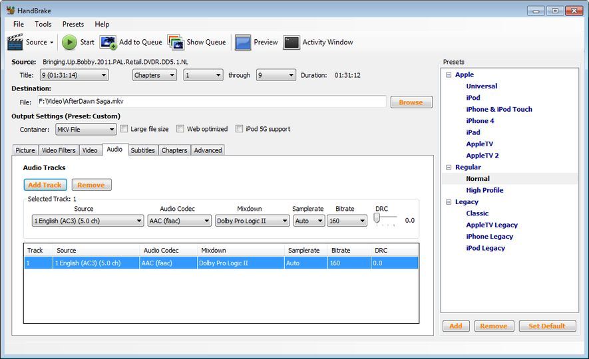Image resolution: width=589 pixels, height=359 pixels.
Task: Select the iPhone & iPod Touch preset
Action: click(499, 110)
